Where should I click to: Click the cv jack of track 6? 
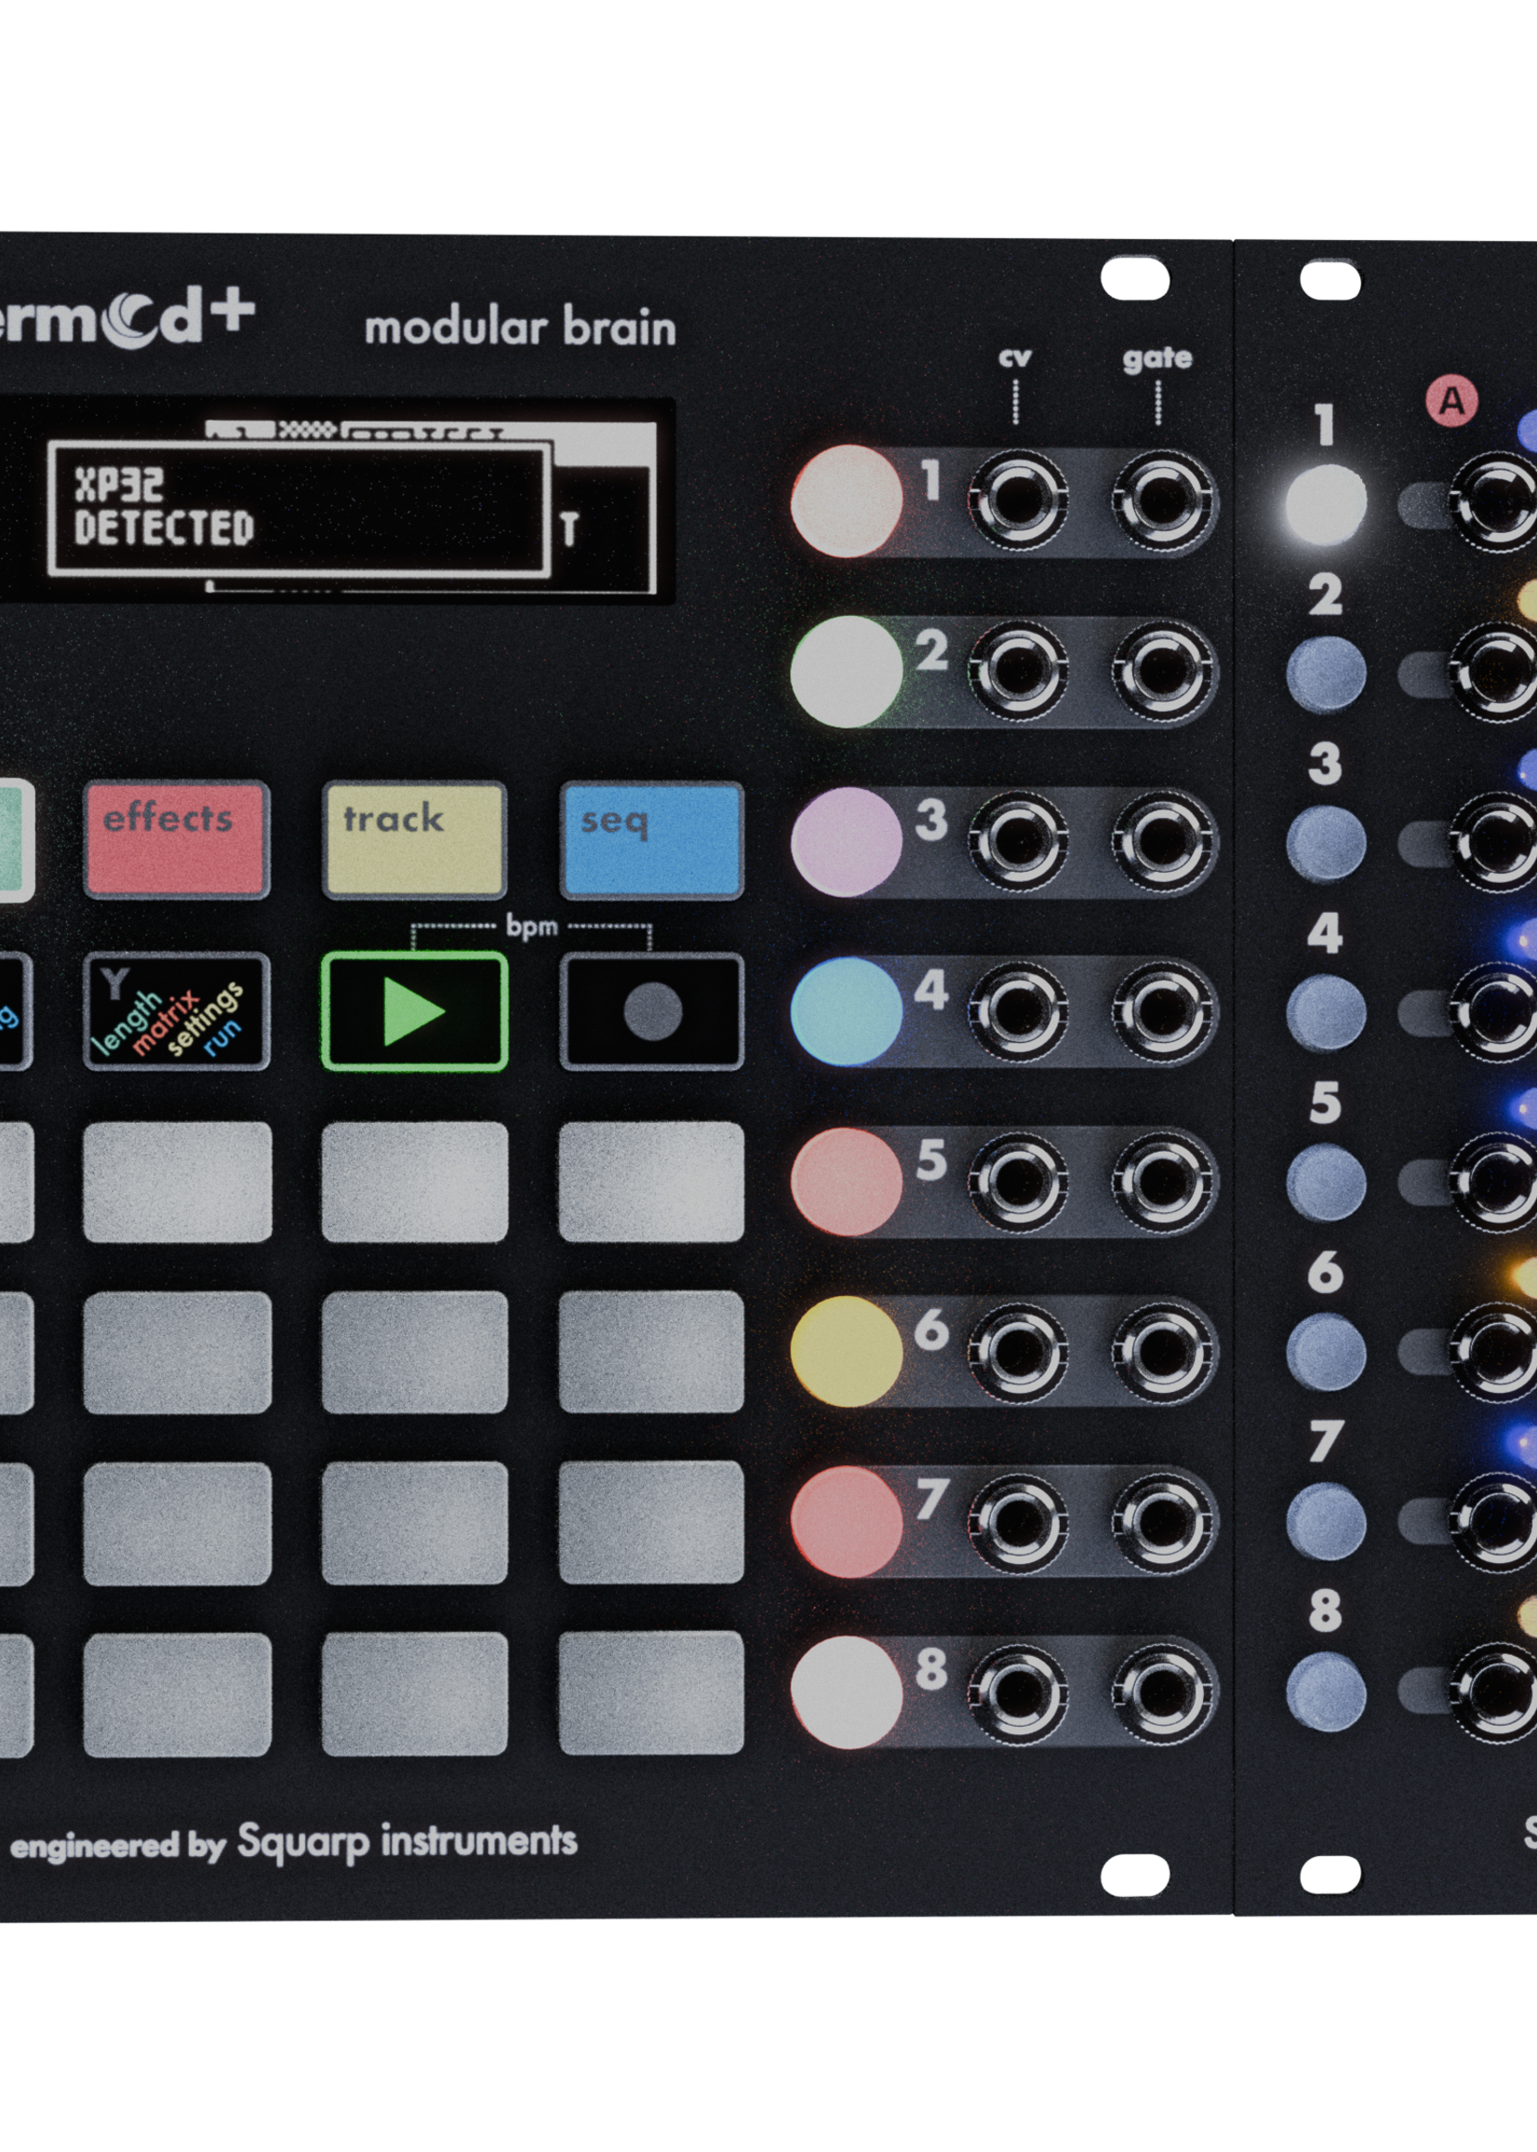1019,1351
